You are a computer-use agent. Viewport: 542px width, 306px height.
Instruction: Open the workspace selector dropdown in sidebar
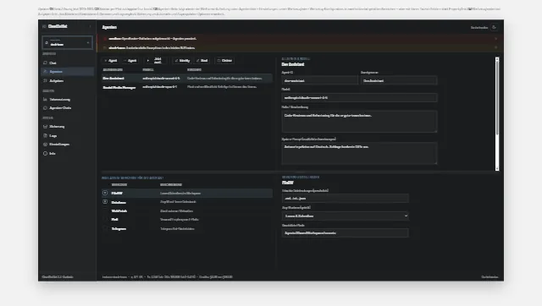click(68, 43)
